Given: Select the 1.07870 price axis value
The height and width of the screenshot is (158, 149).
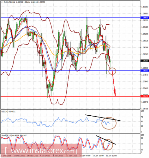Looking at the screenshot, I should coord(145,75).
